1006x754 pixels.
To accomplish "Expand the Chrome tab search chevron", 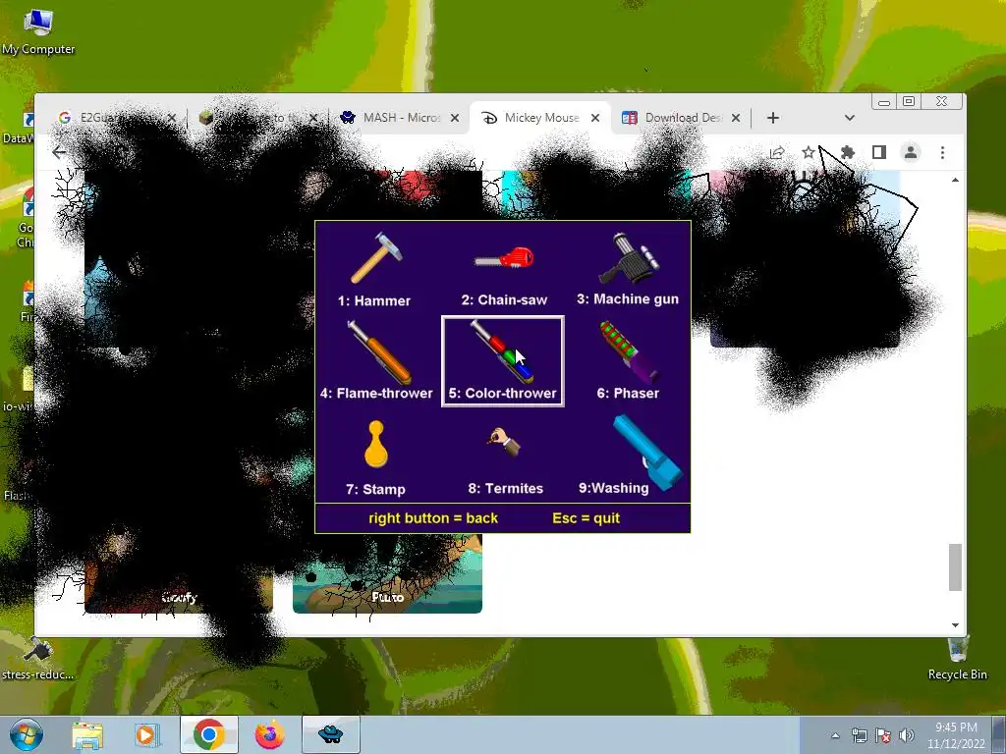I will [x=850, y=118].
